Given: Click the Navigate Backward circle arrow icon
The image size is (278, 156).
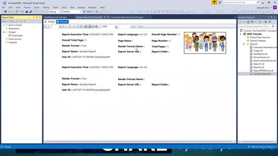Looking at the screenshot, I should pyautogui.click(x=6, y=12).
